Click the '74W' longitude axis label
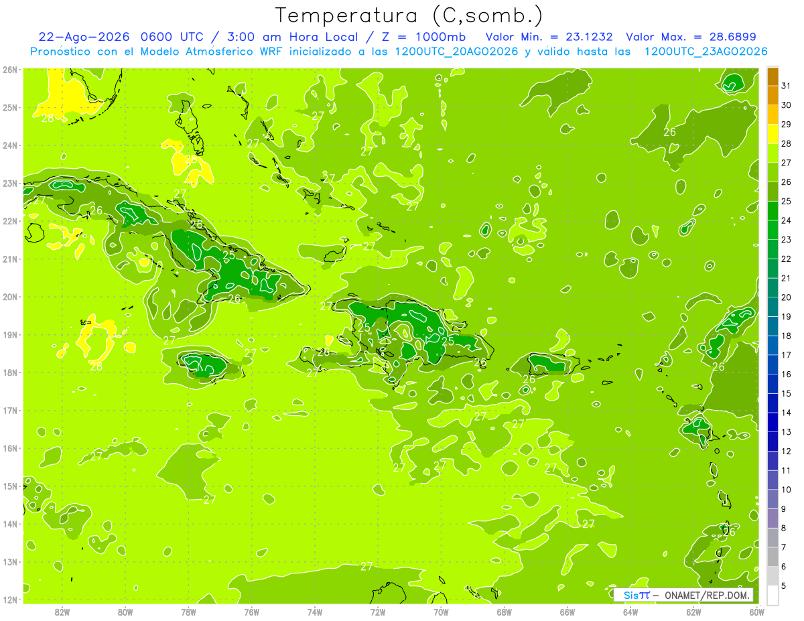Screen dimensions: 804x621 315,612
